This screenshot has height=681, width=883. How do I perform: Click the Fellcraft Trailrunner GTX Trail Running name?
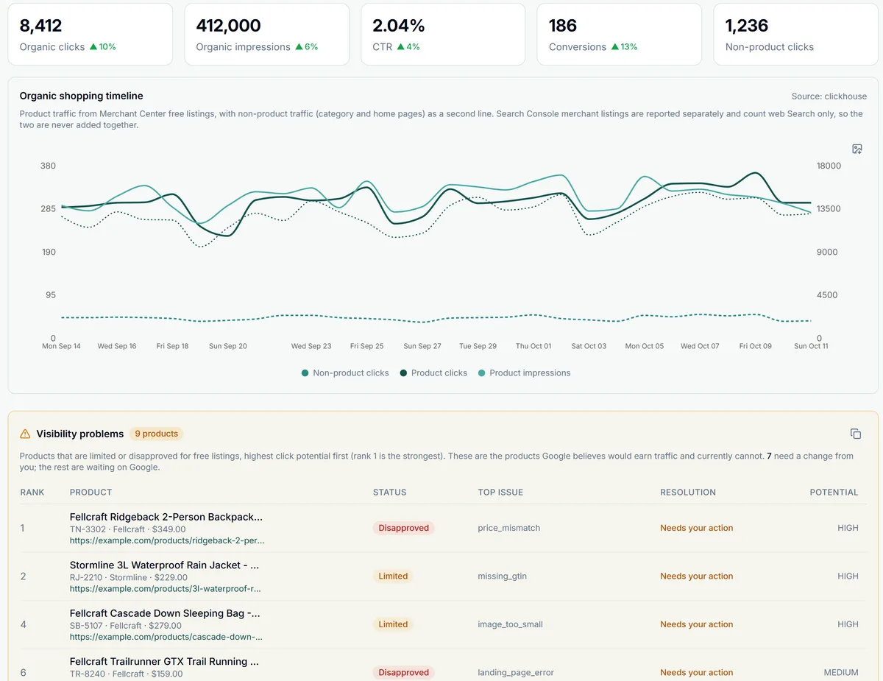click(164, 662)
